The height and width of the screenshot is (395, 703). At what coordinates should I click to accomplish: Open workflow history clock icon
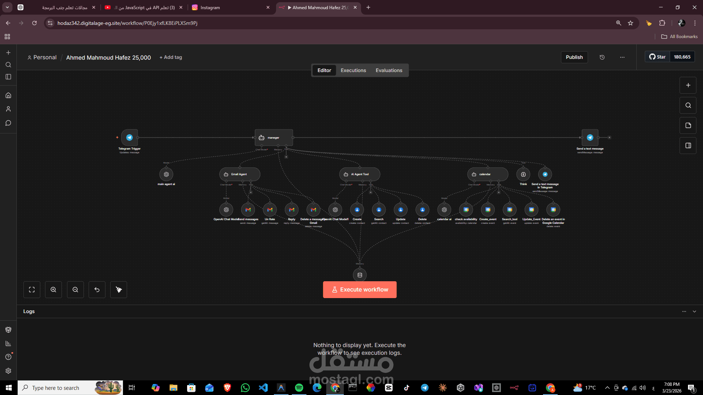click(x=602, y=57)
